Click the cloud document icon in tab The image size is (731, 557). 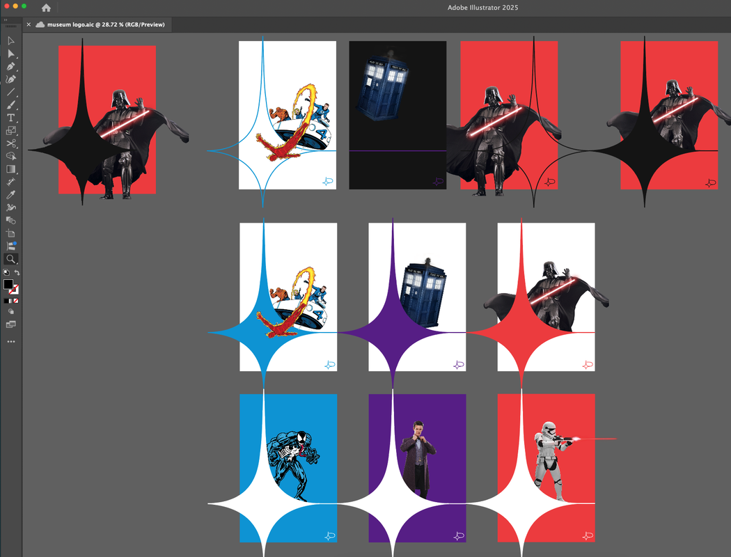40,24
